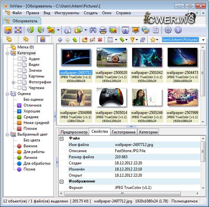Expand the Фотографии tree node

point(14,82)
